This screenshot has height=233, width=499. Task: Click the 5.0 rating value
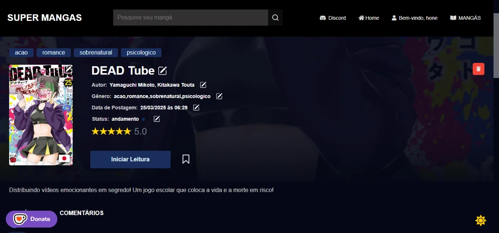(141, 132)
